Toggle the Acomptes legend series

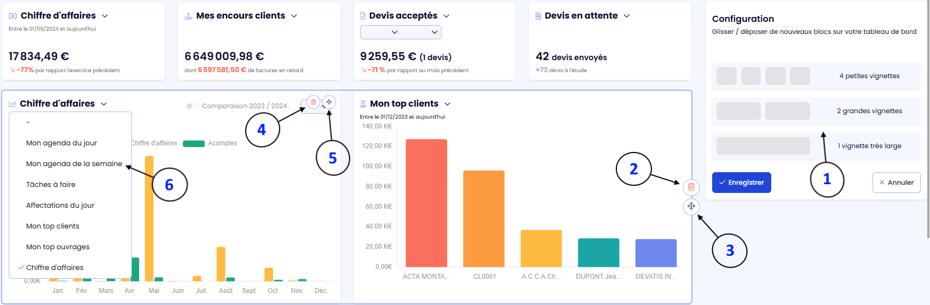tap(210, 143)
